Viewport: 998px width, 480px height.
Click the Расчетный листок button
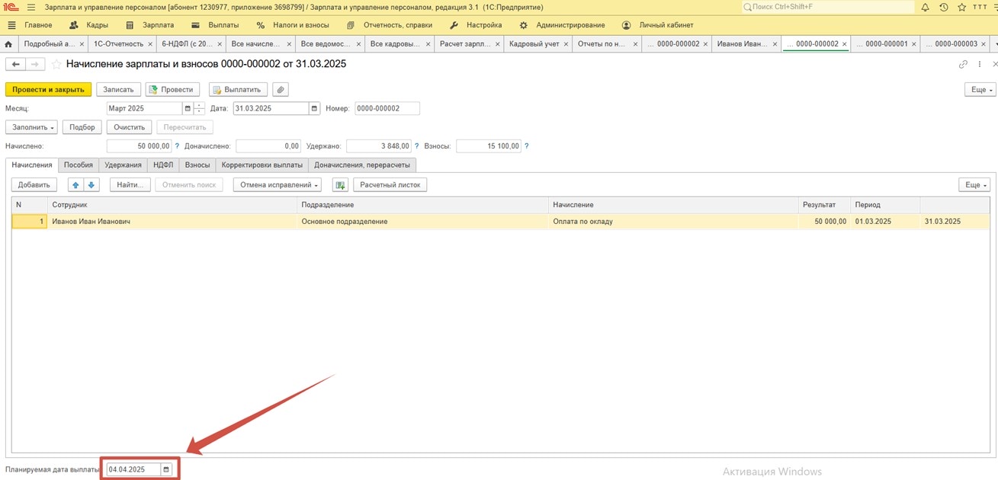tap(390, 185)
